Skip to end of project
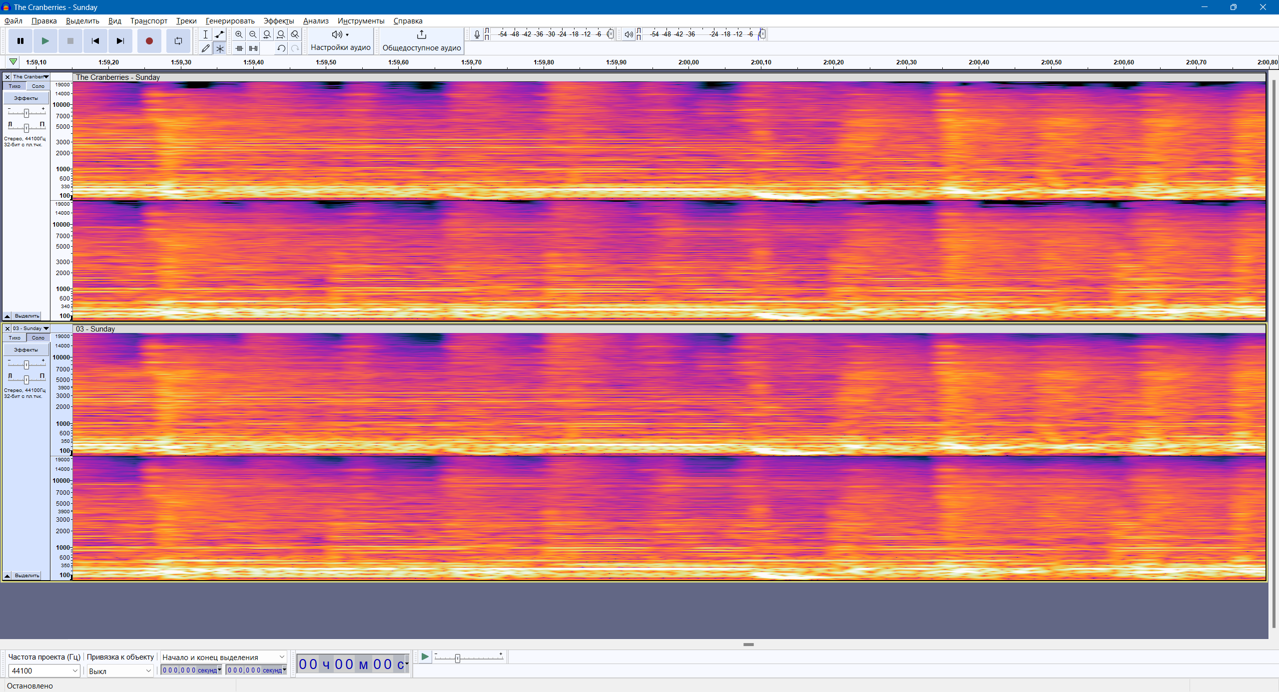The height and width of the screenshot is (692, 1279). click(x=120, y=41)
